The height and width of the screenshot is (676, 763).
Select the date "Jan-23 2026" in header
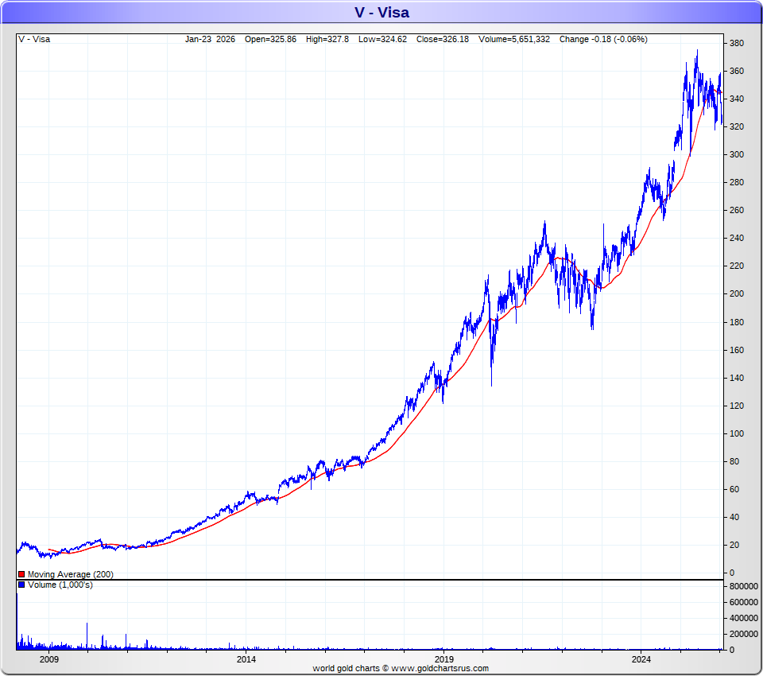tap(210, 39)
